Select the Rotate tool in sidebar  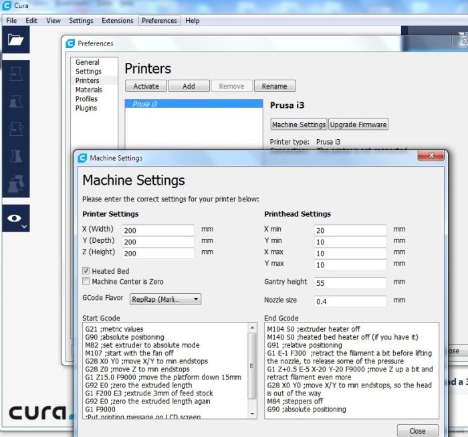[15, 128]
